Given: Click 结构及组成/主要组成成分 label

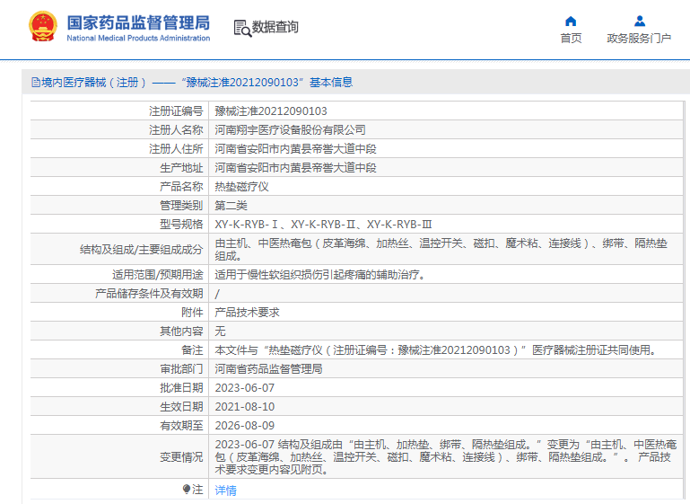Looking at the screenshot, I should pos(141,250).
